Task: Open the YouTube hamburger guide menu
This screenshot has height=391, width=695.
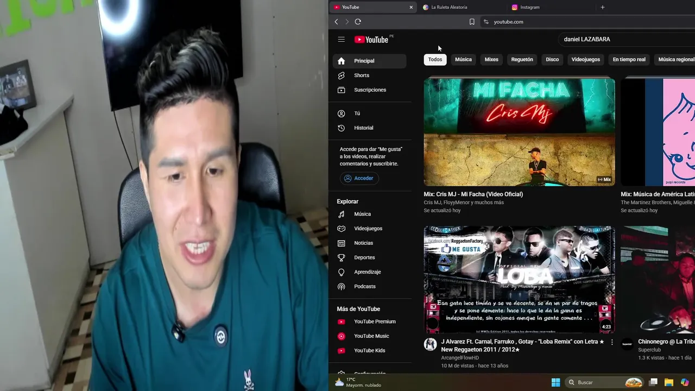Action: (x=341, y=39)
